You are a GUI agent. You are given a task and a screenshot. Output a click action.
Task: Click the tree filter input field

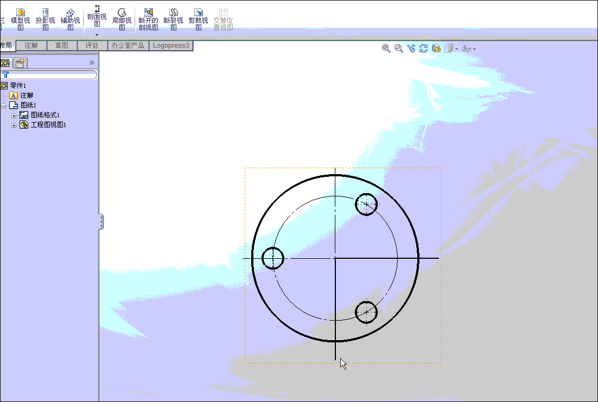coord(49,74)
